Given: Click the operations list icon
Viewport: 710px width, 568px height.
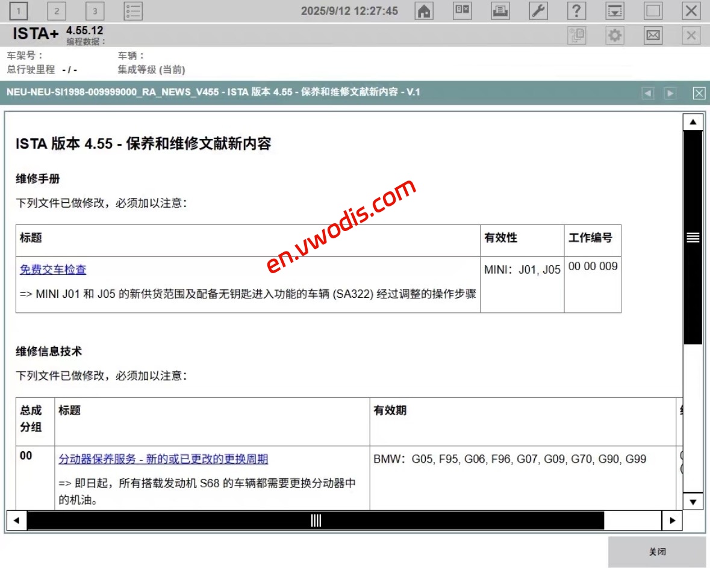Looking at the screenshot, I should point(133,11).
